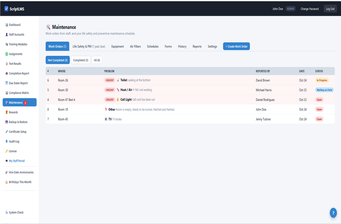Click the Certificate Setup pen icon
Viewport: 341px width, 224px height.
coord(6,132)
